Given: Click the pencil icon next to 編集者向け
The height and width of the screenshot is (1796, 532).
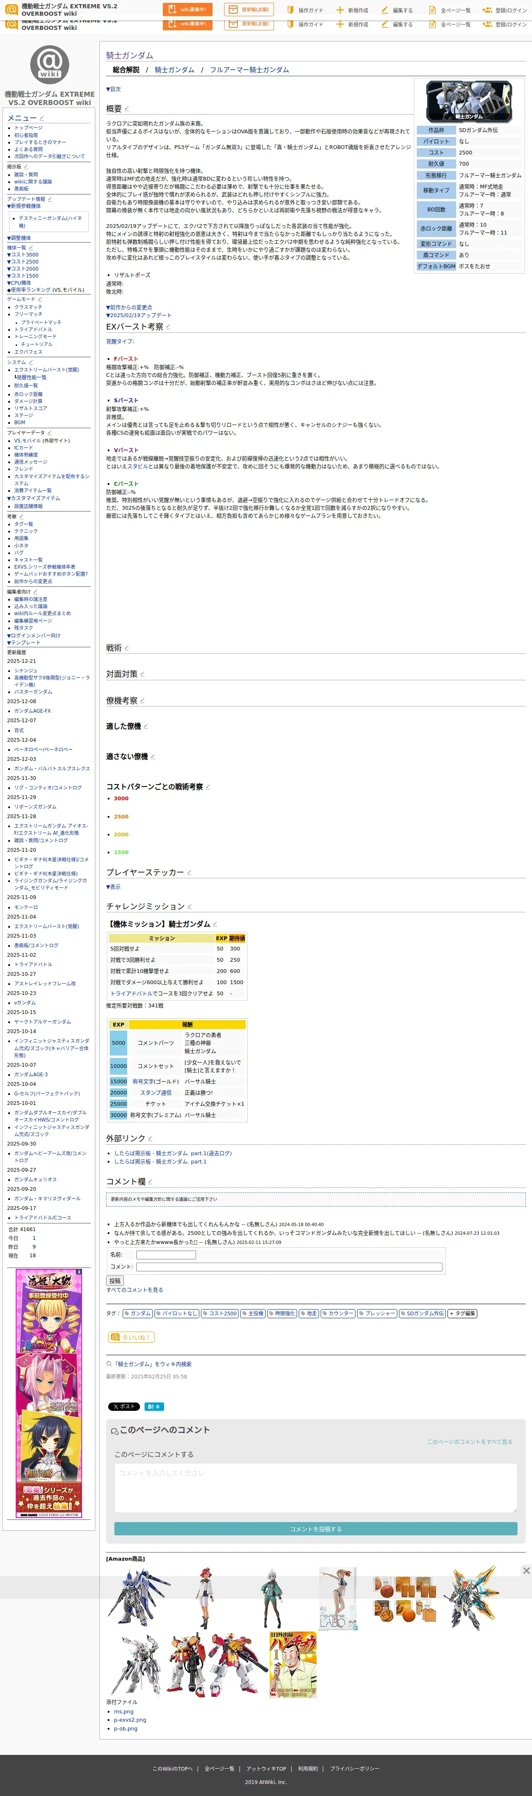Looking at the screenshot, I should click(x=36, y=592).
